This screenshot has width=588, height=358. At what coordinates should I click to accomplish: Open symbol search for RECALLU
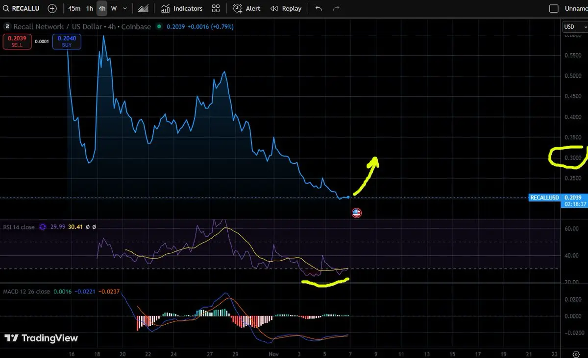click(22, 8)
